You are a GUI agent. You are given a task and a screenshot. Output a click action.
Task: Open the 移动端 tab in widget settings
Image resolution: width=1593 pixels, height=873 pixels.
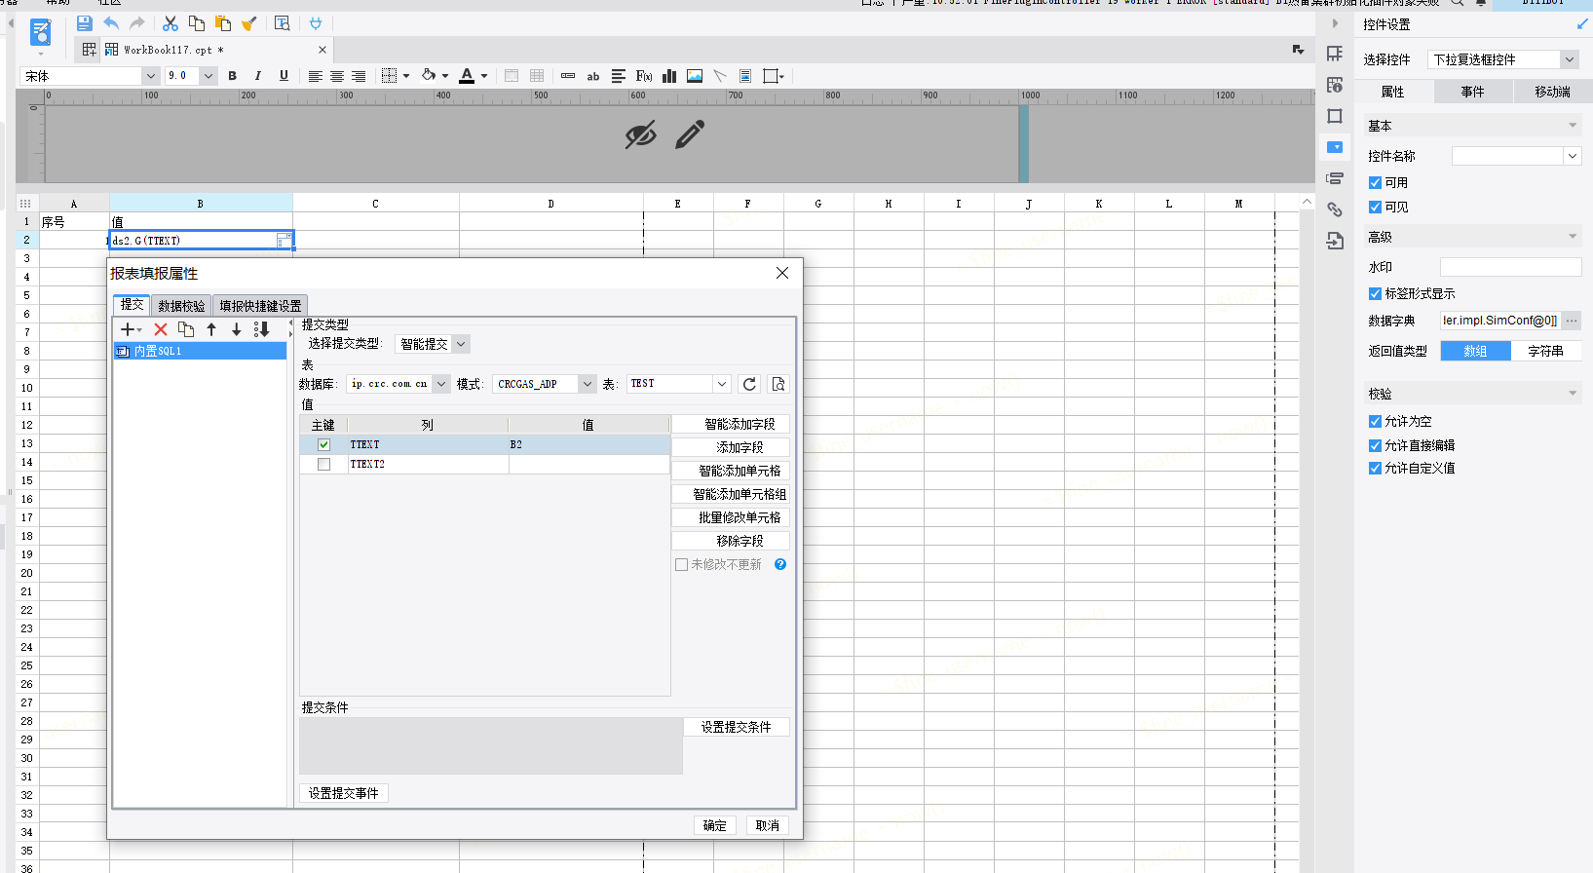1552,92
